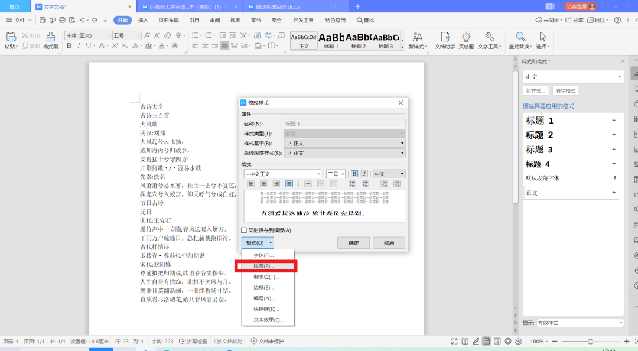Viewport: 638px width, 351px height.
Task: Open the 插入 ribbon tab
Action: (x=143, y=20)
